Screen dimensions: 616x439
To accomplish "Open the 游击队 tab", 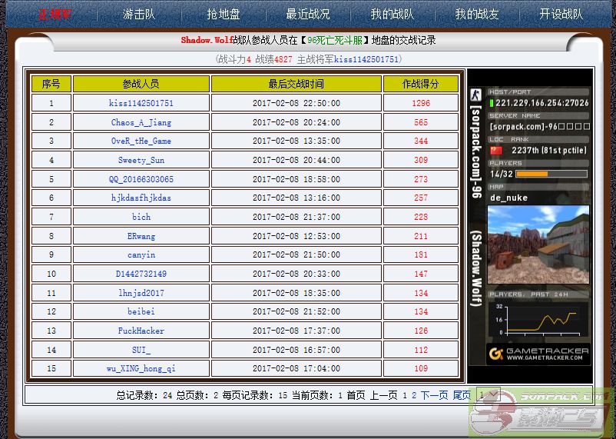I will click(x=139, y=14).
